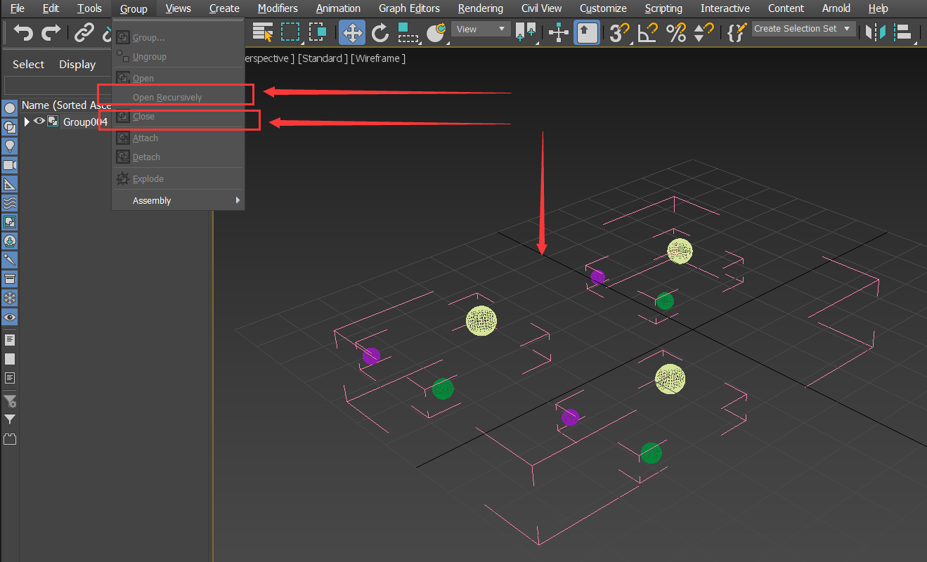Toggle the Angle Snap button
The width and height of the screenshot is (927, 562).
pyautogui.click(x=647, y=32)
